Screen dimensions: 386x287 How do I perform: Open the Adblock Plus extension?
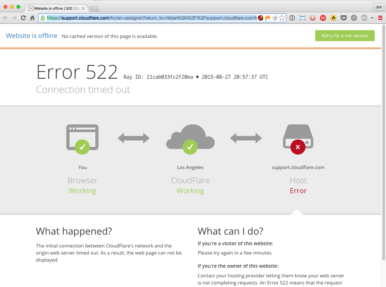(x=364, y=18)
